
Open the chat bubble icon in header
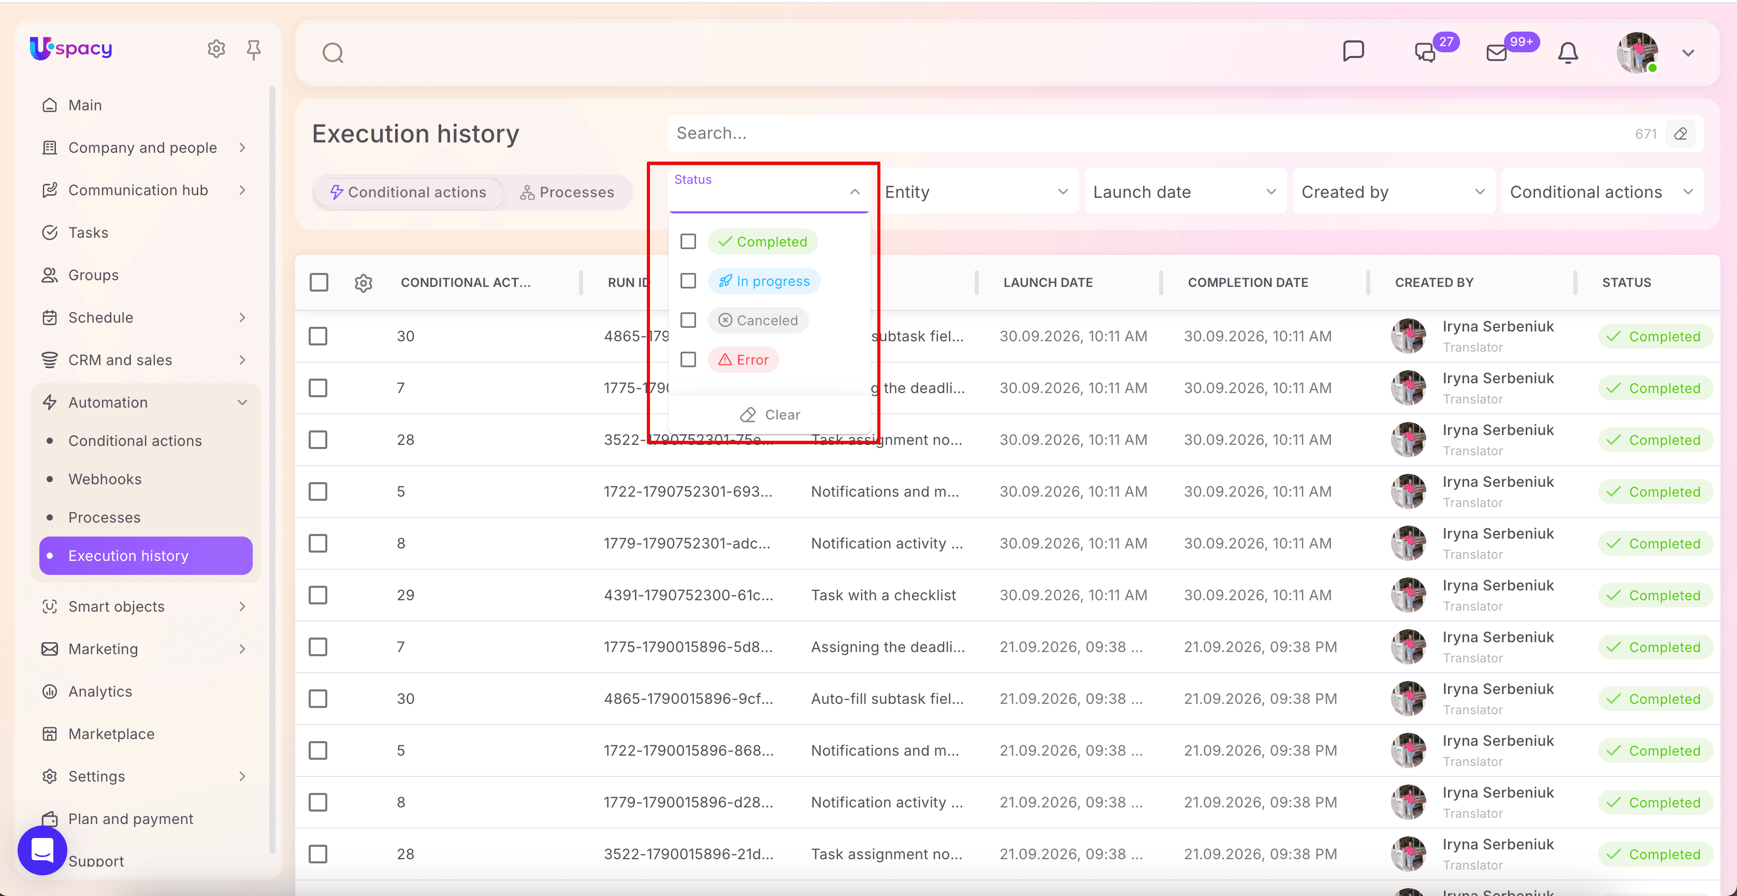tap(1353, 52)
